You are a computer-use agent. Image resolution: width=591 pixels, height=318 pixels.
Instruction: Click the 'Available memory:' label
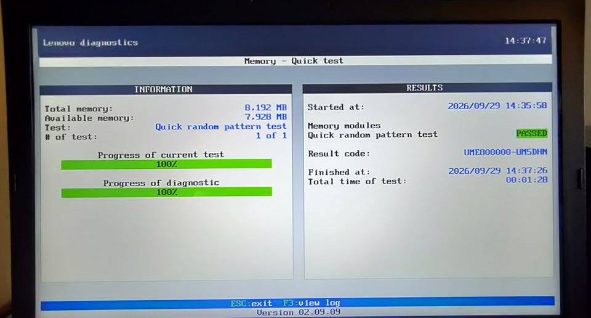[x=89, y=118]
